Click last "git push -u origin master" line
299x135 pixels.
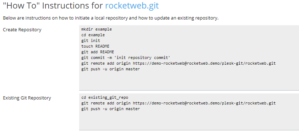tap(110, 109)
